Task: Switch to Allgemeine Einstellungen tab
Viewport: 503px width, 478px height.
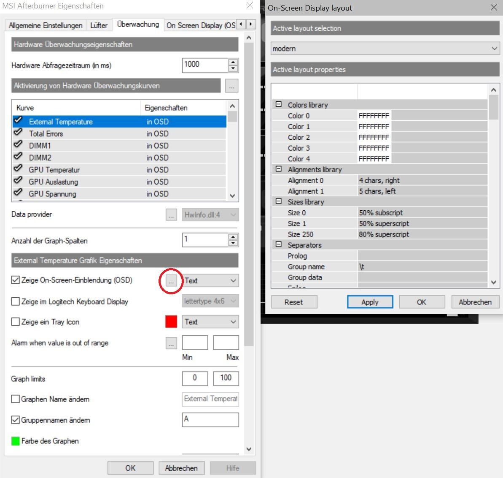Action: [46, 25]
